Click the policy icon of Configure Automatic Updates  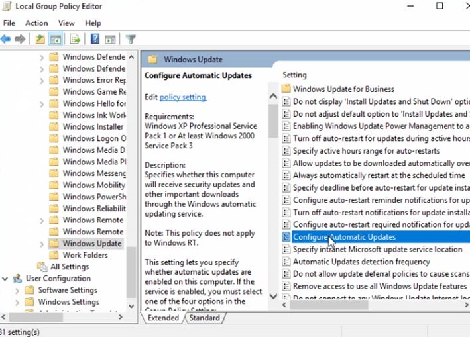(286, 237)
